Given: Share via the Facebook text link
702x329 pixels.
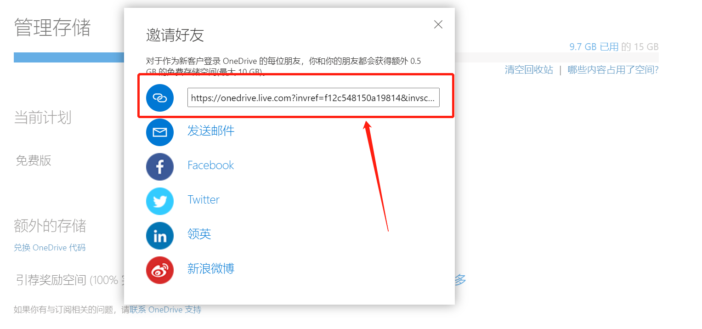Looking at the screenshot, I should (x=210, y=165).
